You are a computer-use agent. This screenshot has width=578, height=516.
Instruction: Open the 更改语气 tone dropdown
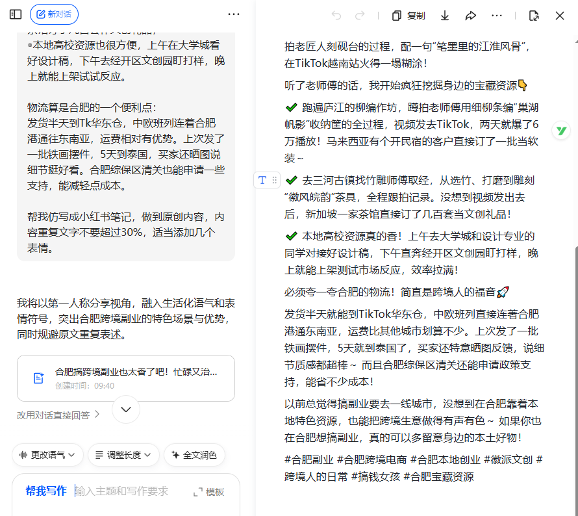[47, 455]
